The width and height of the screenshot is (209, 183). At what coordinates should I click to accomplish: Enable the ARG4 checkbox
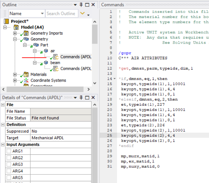(x=9, y=171)
